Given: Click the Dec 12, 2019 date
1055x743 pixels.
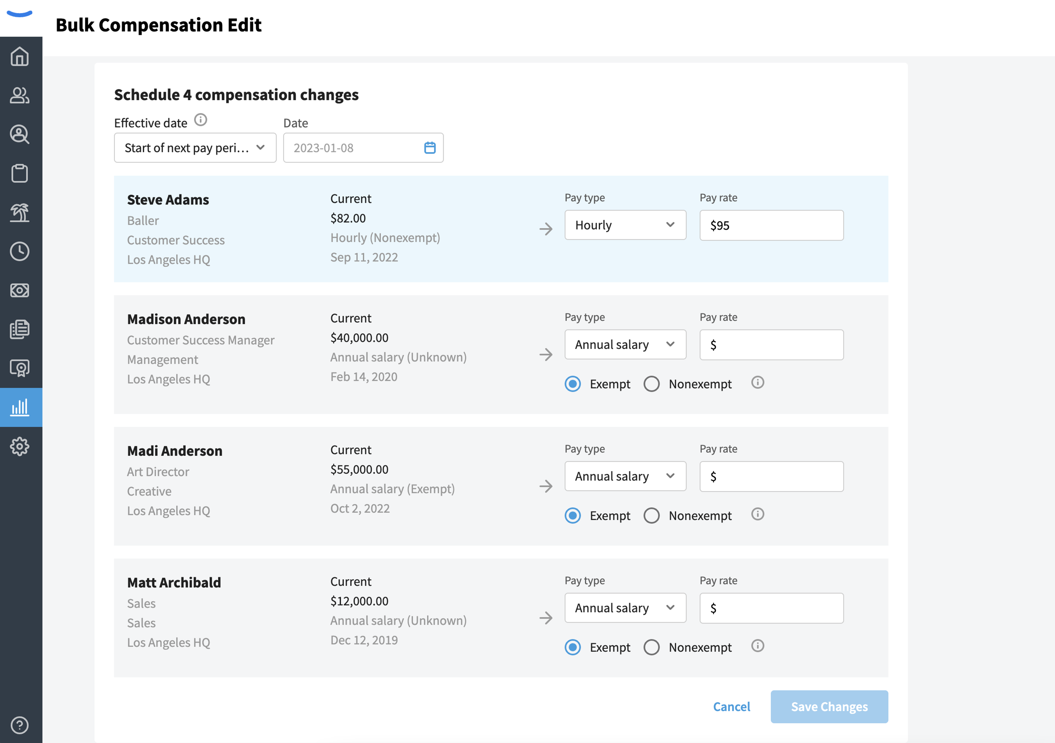Looking at the screenshot, I should pyautogui.click(x=364, y=640).
